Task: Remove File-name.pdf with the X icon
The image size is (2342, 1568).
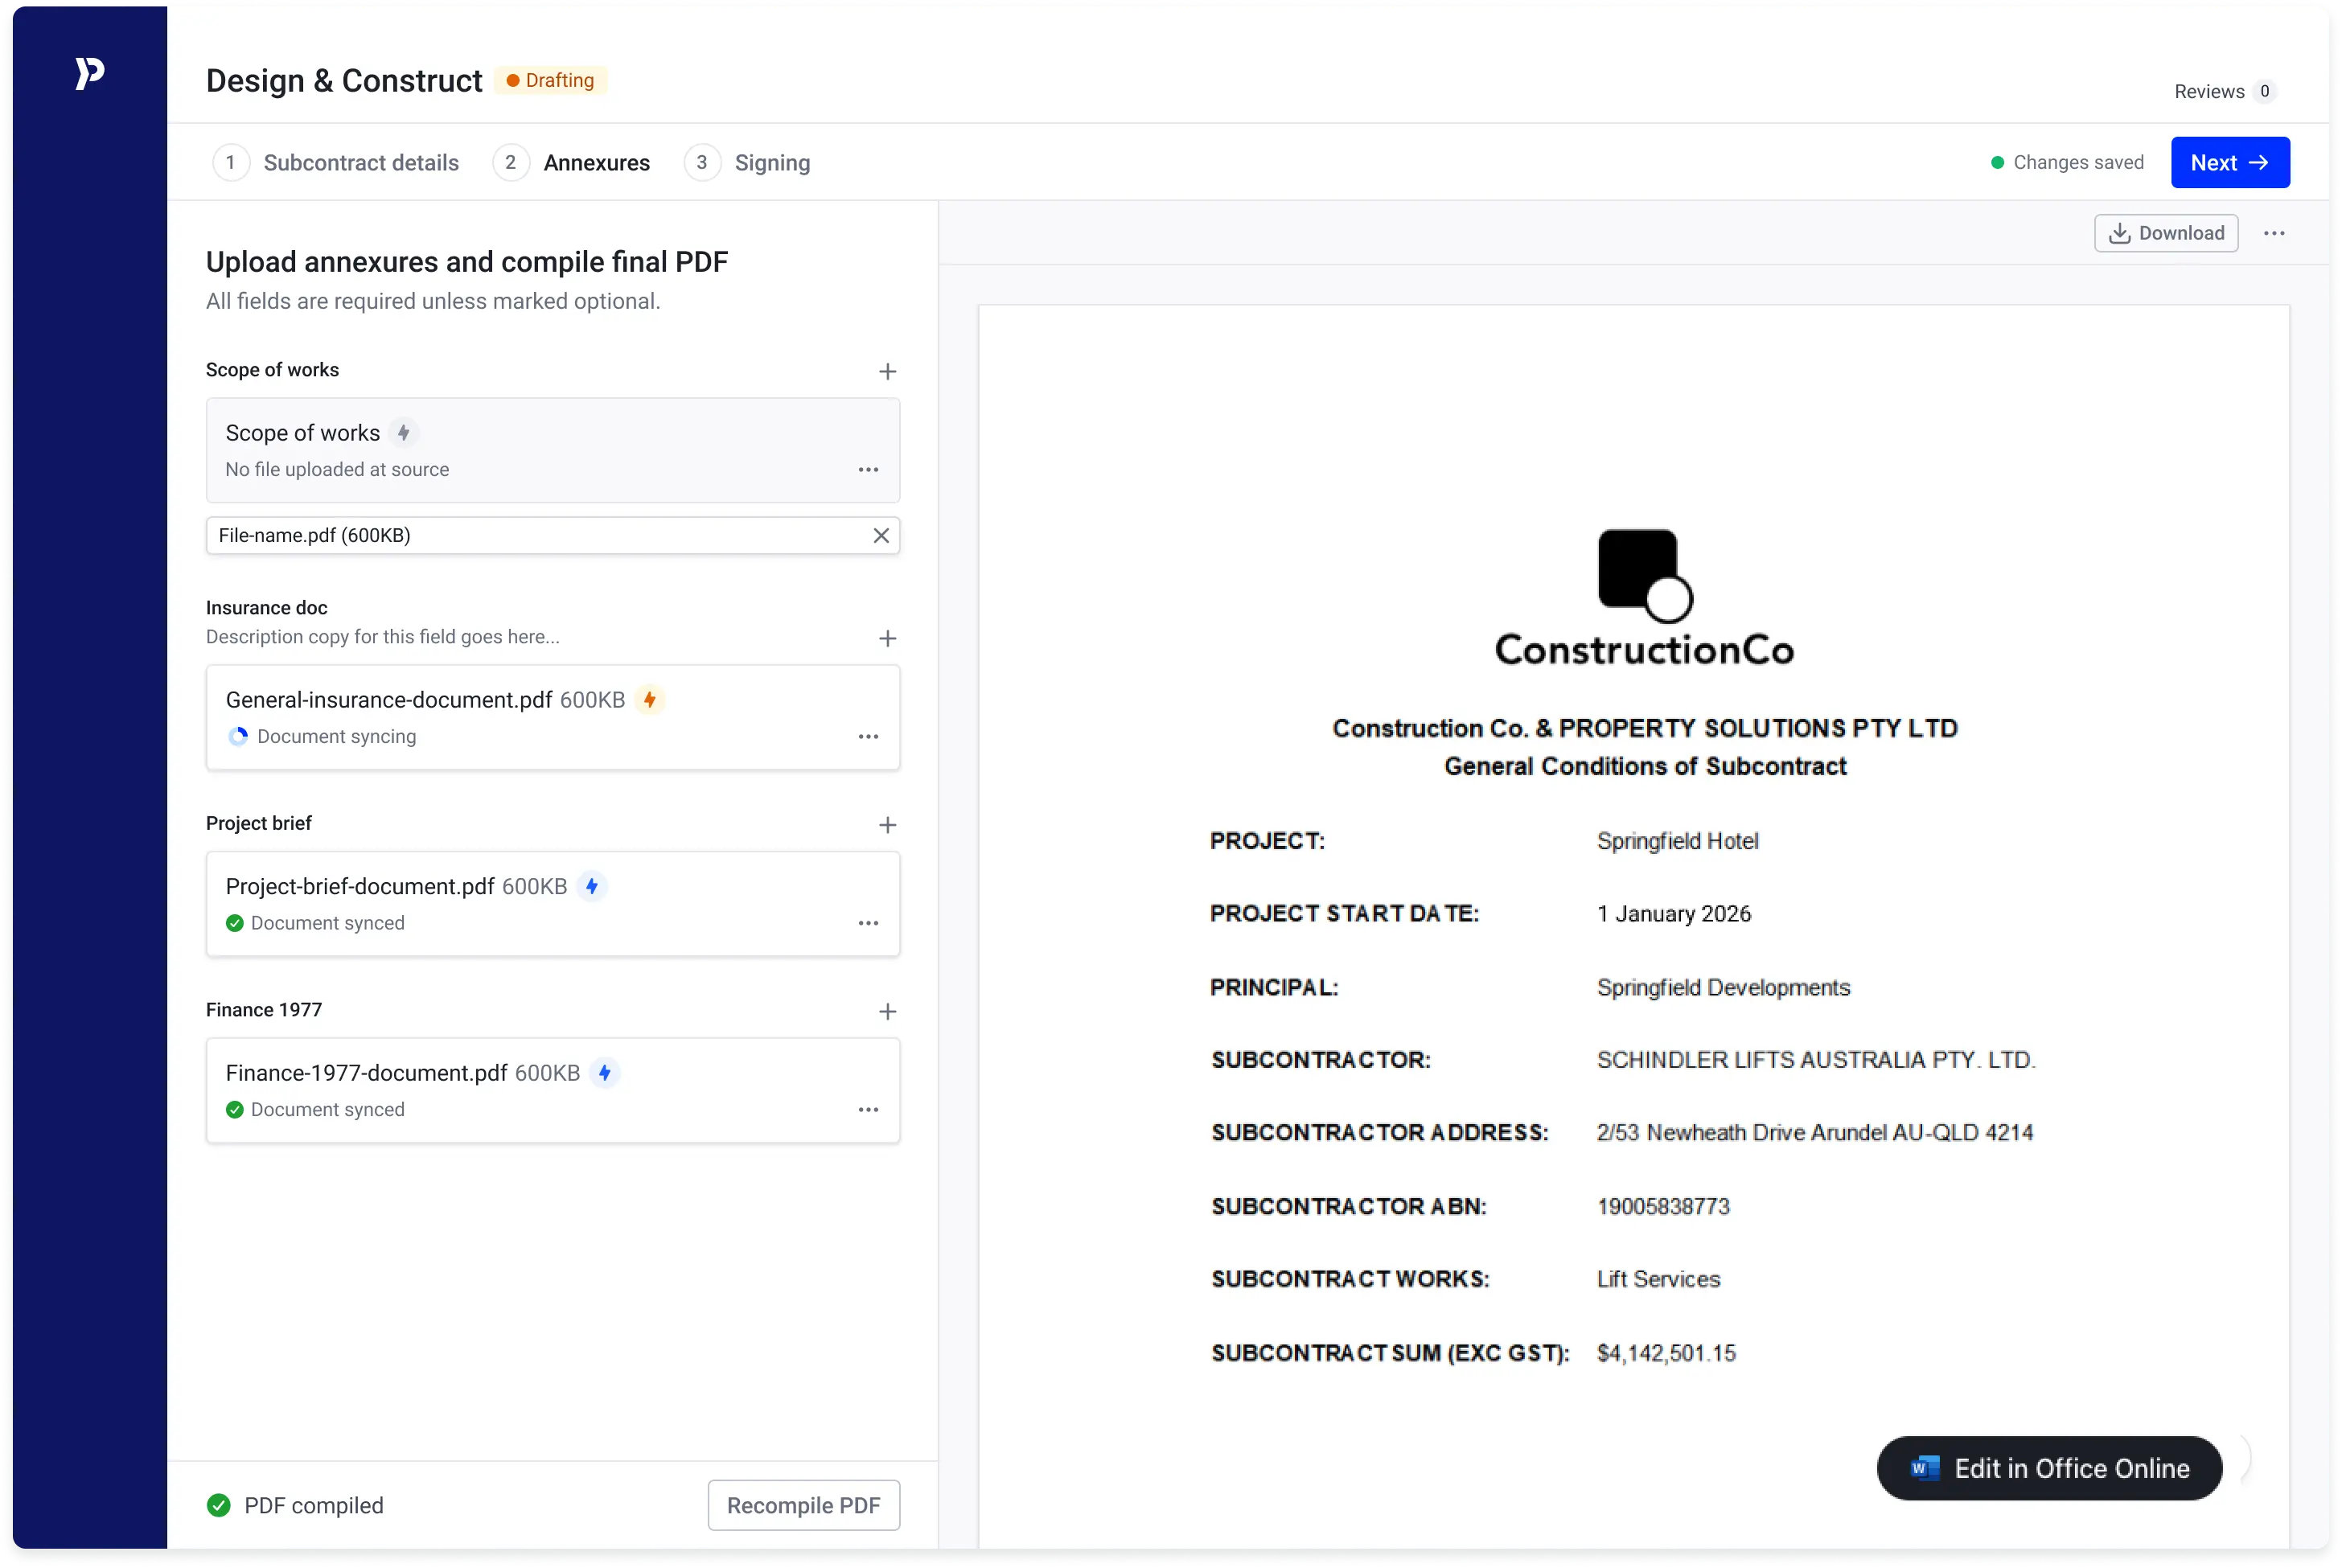Action: click(x=881, y=536)
